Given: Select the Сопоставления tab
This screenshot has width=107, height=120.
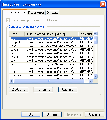Looking at the screenshot, I should pyautogui.click(x=15, y=12).
